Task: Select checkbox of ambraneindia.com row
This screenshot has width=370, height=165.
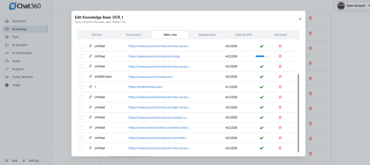Action: [82, 87]
